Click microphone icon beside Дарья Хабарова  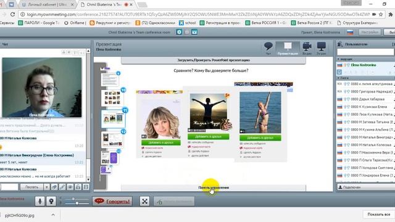coord(345,99)
